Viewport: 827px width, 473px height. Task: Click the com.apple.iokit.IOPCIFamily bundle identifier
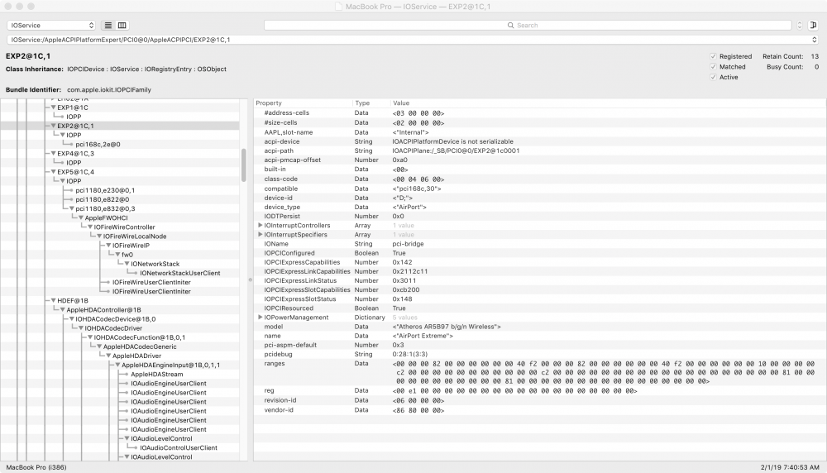(x=109, y=89)
